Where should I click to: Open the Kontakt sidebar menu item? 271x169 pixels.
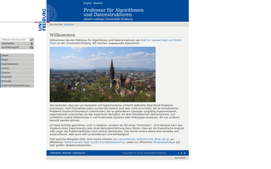[x=17, y=81]
